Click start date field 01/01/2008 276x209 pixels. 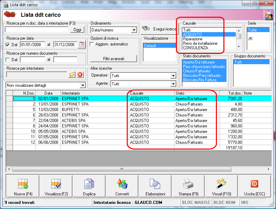32,44
